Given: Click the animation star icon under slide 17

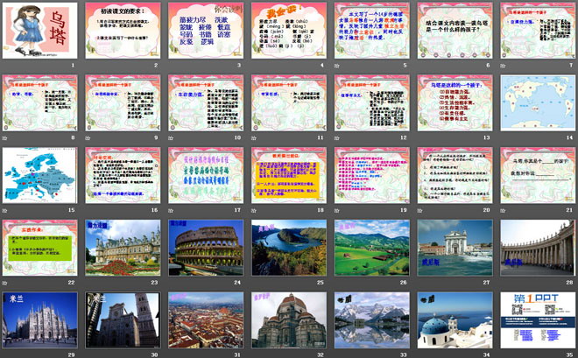Looking at the screenshot, I should coord(171,211).
